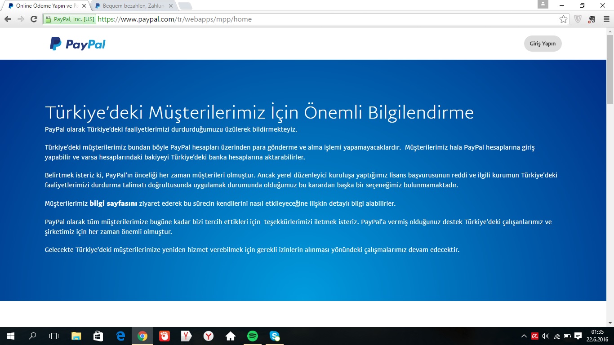614x345 pixels.
Task: Click the scrollbar up arrow
Action: click(x=610, y=31)
